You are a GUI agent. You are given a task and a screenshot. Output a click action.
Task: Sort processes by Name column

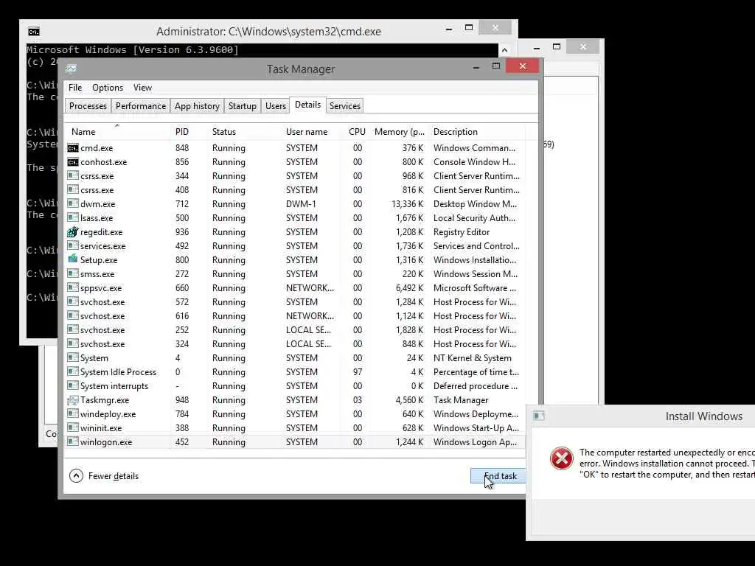[x=117, y=131]
